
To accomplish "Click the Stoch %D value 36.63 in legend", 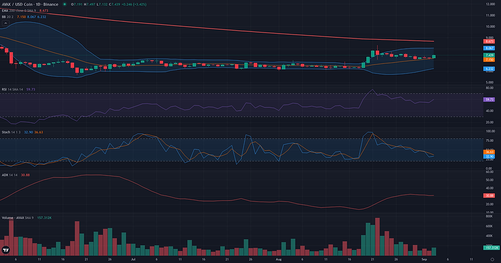I will pos(39,132).
